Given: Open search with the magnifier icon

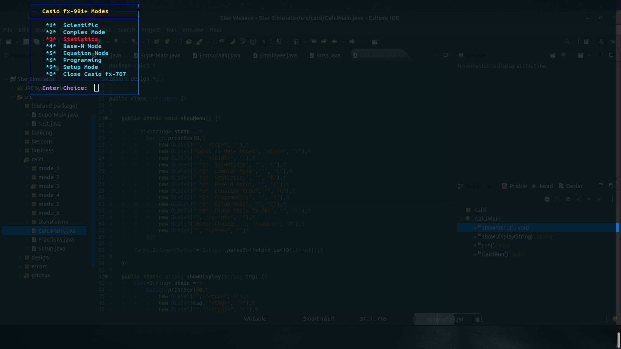Looking at the screenshot, I should pos(567,41).
